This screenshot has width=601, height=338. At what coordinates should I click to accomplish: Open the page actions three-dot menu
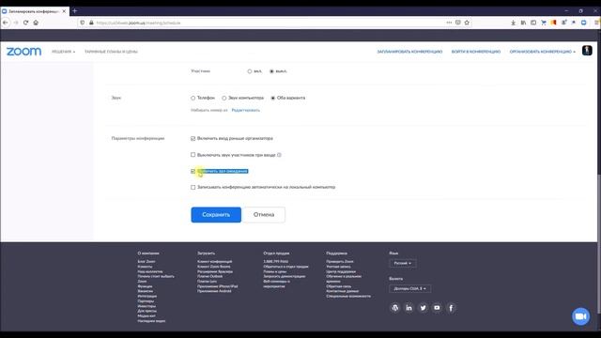[449, 23]
